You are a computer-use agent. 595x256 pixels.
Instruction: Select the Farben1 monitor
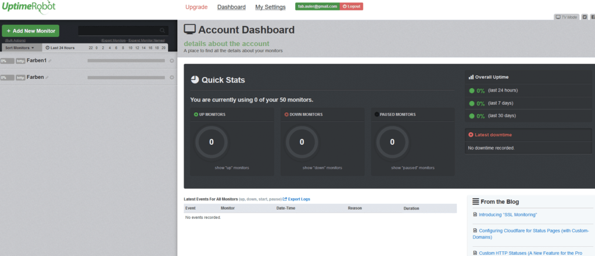[37, 60]
